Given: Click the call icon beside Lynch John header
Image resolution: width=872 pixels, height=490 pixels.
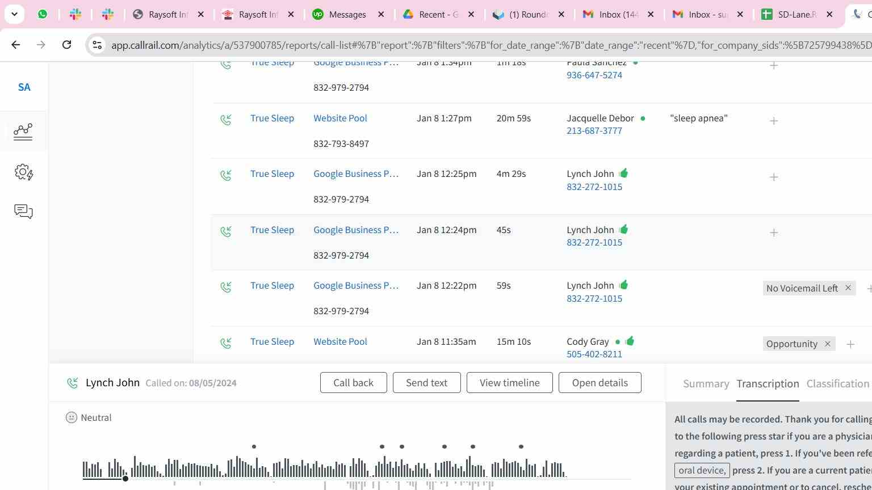Looking at the screenshot, I should pyautogui.click(x=72, y=383).
